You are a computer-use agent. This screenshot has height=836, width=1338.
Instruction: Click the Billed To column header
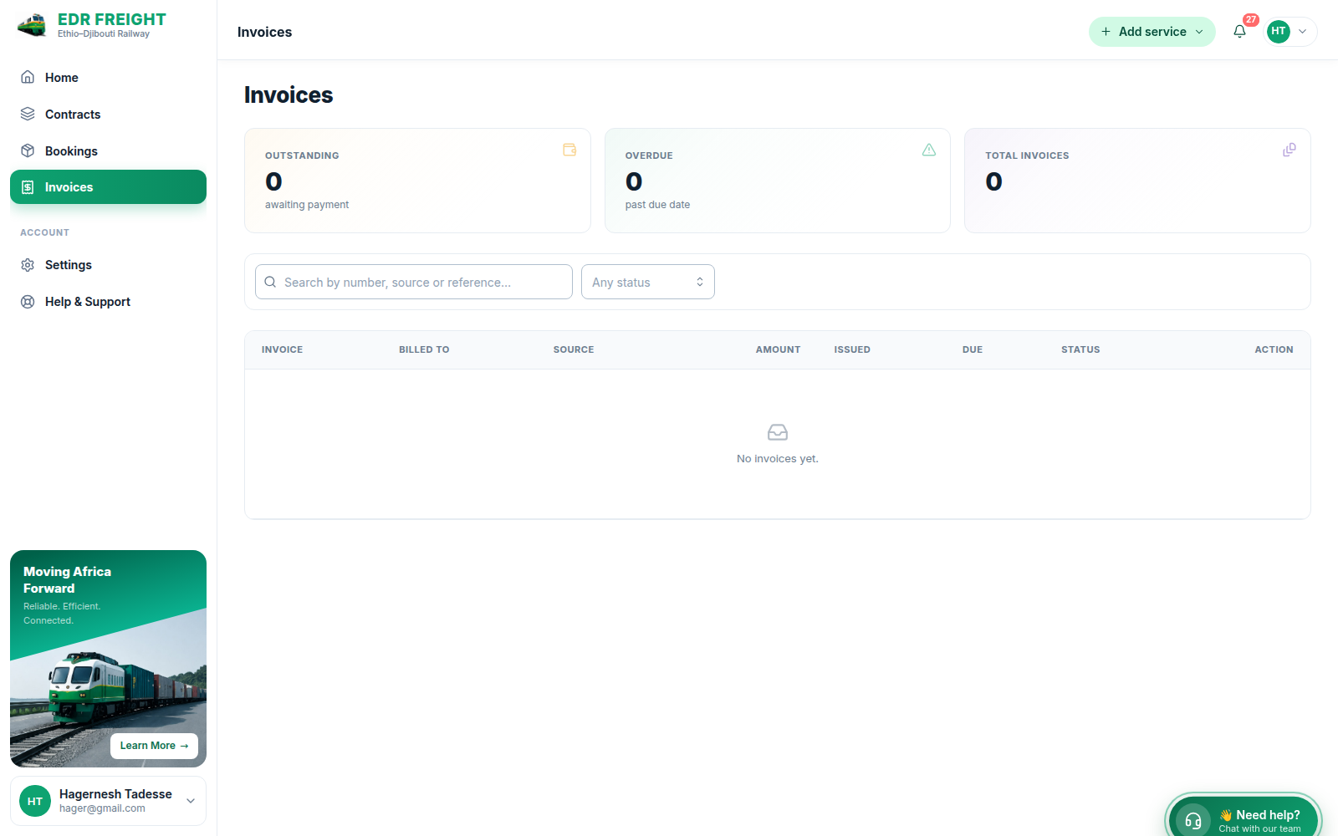click(424, 349)
